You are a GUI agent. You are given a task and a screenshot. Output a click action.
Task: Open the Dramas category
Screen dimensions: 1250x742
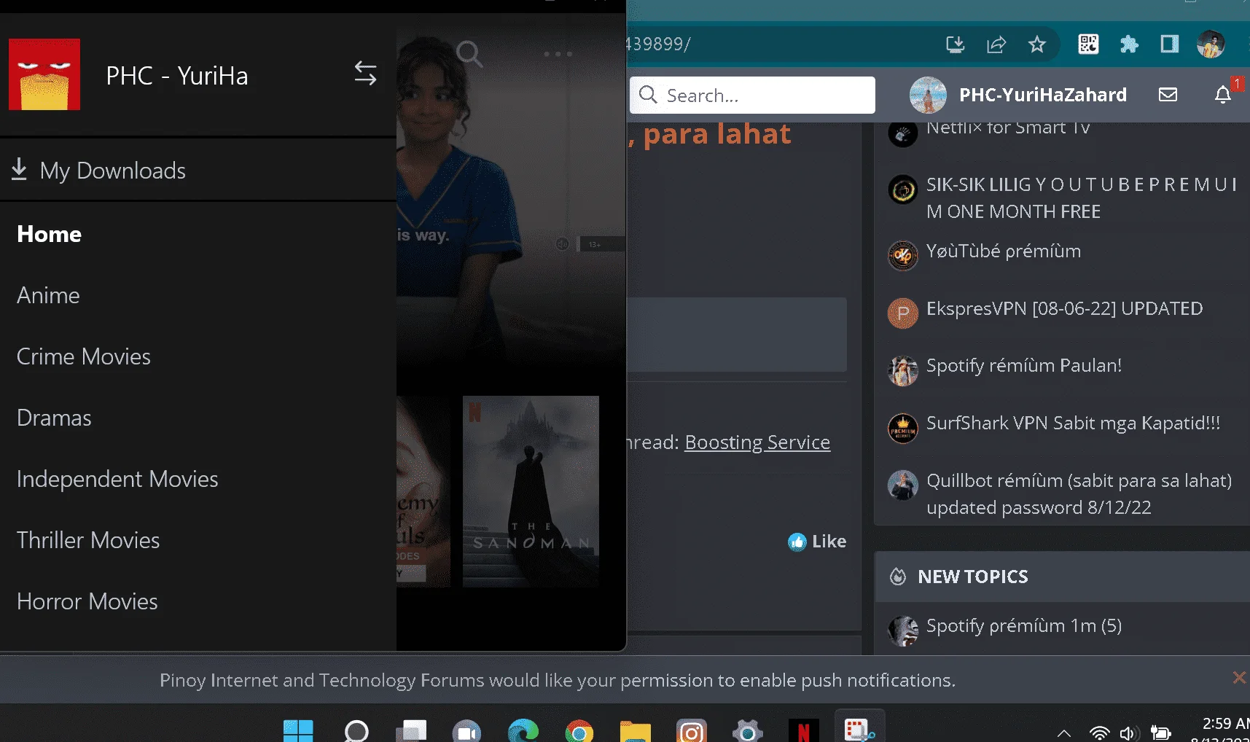54,418
